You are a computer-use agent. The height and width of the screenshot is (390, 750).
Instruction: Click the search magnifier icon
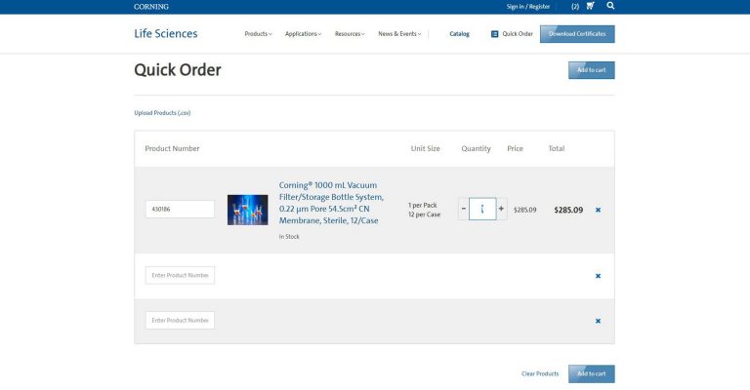[x=610, y=6]
